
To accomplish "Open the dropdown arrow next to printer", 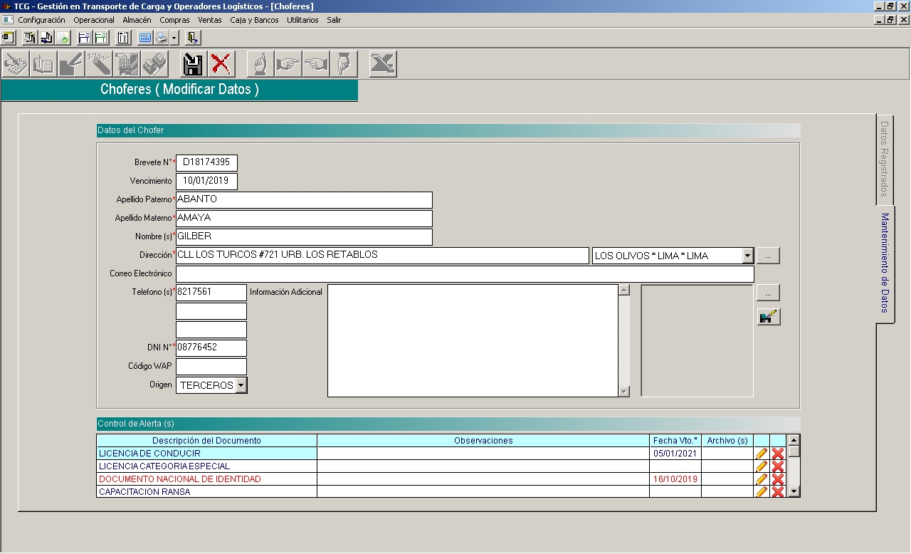I will point(174,38).
